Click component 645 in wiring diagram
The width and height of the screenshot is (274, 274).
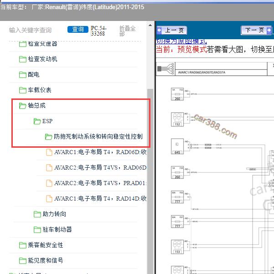click(x=177, y=146)
